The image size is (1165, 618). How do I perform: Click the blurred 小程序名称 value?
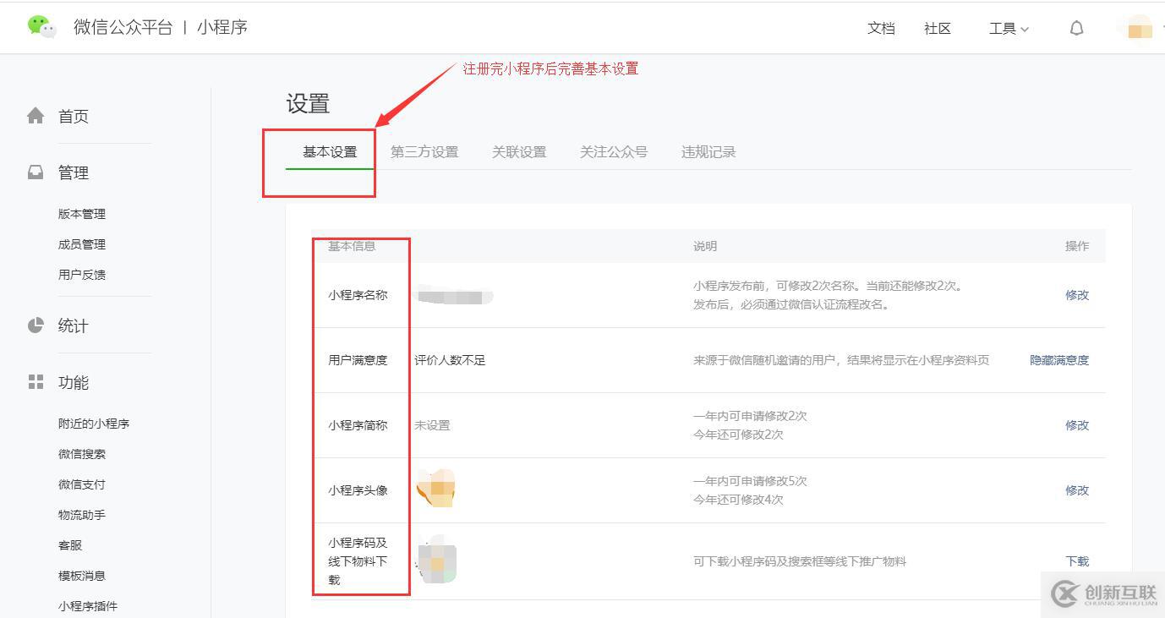tap(454, 296)
